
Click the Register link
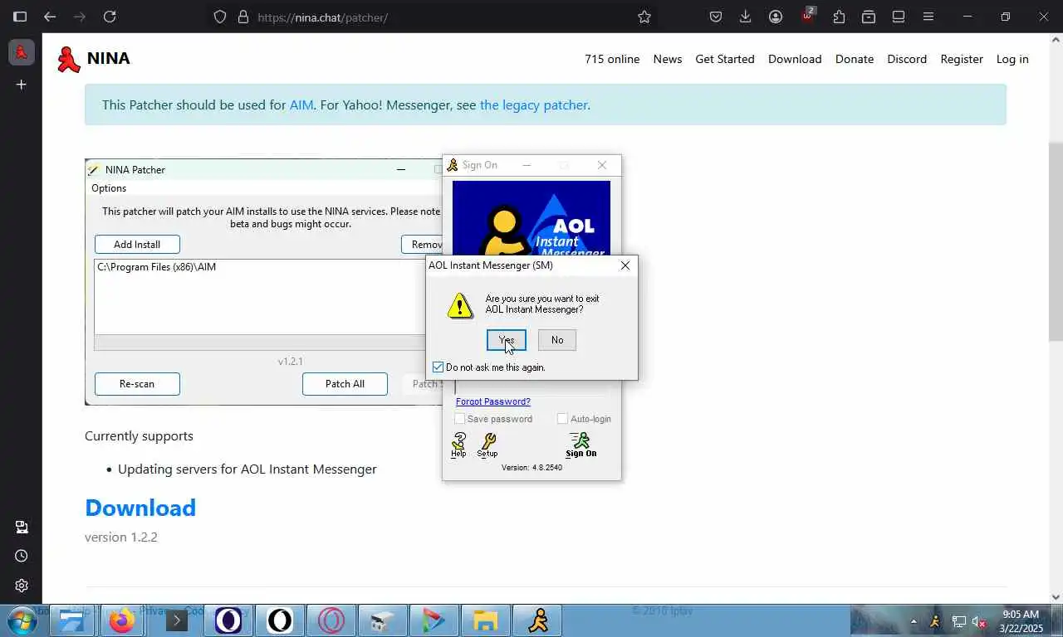point(962,59)
